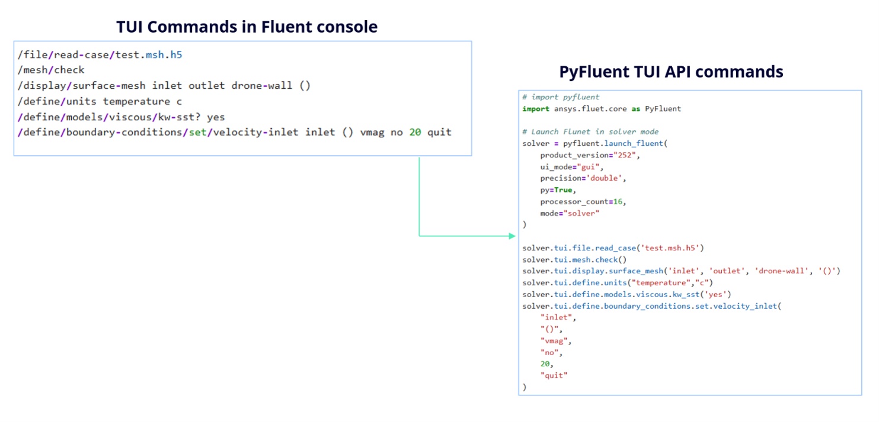Select the "precision='double'," argument
This screenshot has height=422, width=879.
[583, 178]
